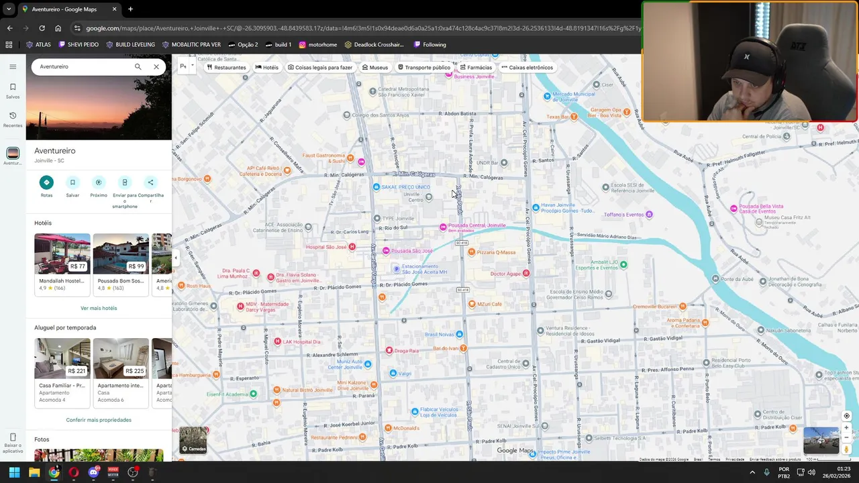Send to smartphone icon
Image resolution: width=859 pixels, height=483 pixels.
tap(125, 182)
